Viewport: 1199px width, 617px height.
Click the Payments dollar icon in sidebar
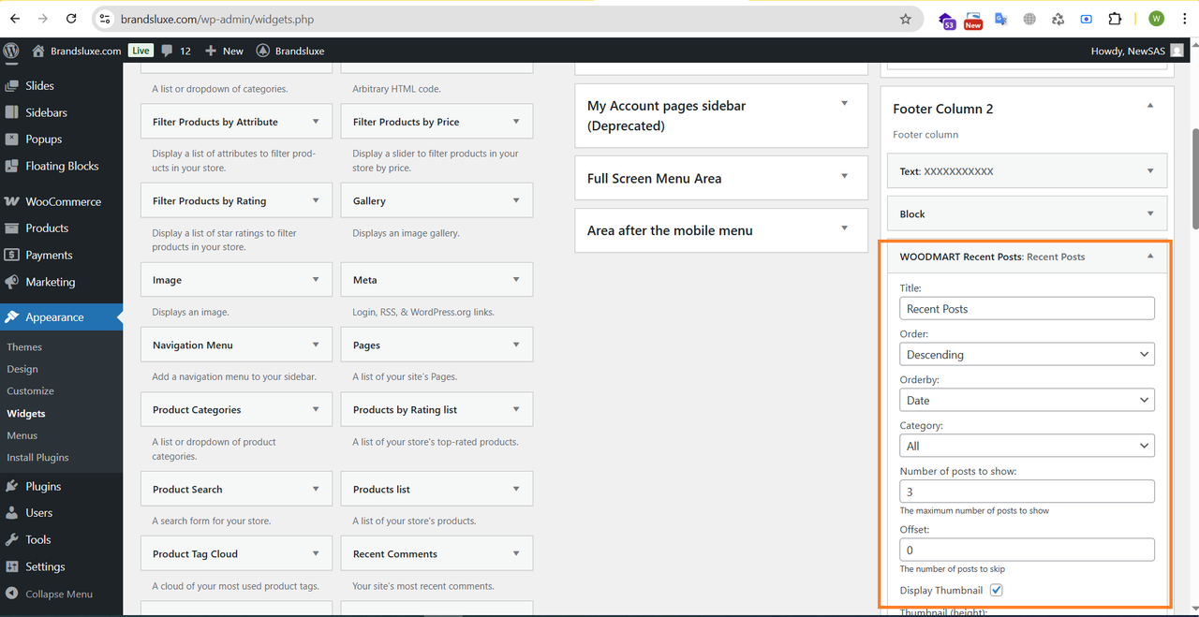(12, 255)
